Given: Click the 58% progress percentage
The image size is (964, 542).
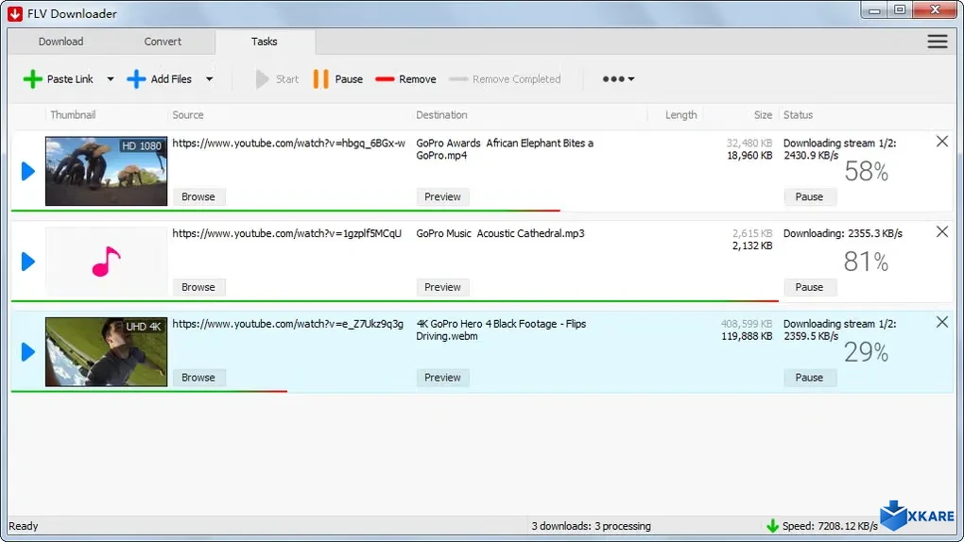Looking at the screenshot, I should (x=867, y=172).
